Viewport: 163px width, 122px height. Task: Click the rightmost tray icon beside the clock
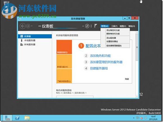point(146,118)
